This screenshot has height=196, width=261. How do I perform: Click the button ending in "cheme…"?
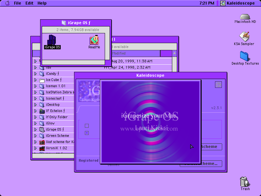[x=201, y=164]
